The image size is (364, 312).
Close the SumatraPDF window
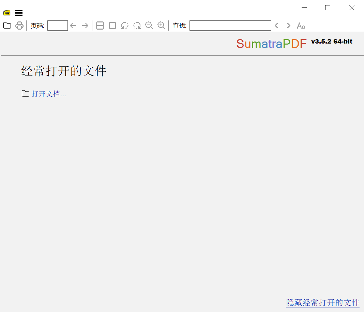tap(352, 7)
